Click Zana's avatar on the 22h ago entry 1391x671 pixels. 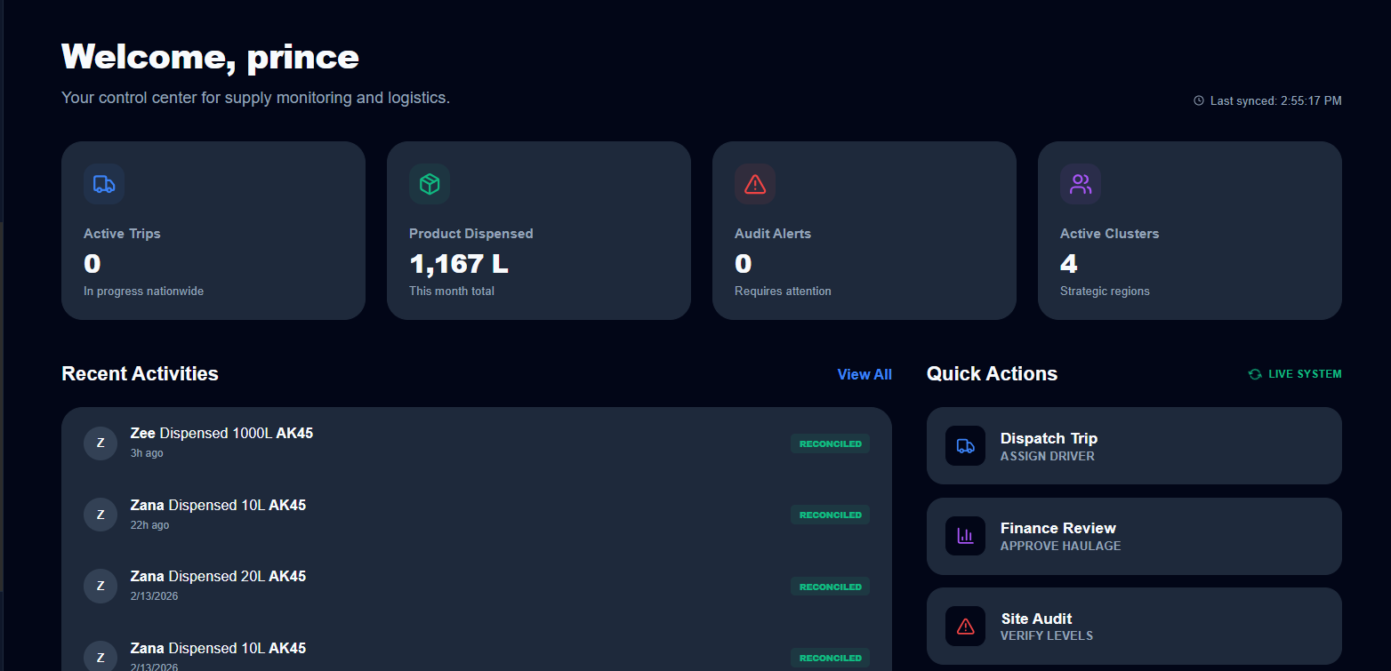[x=101, y=514]
